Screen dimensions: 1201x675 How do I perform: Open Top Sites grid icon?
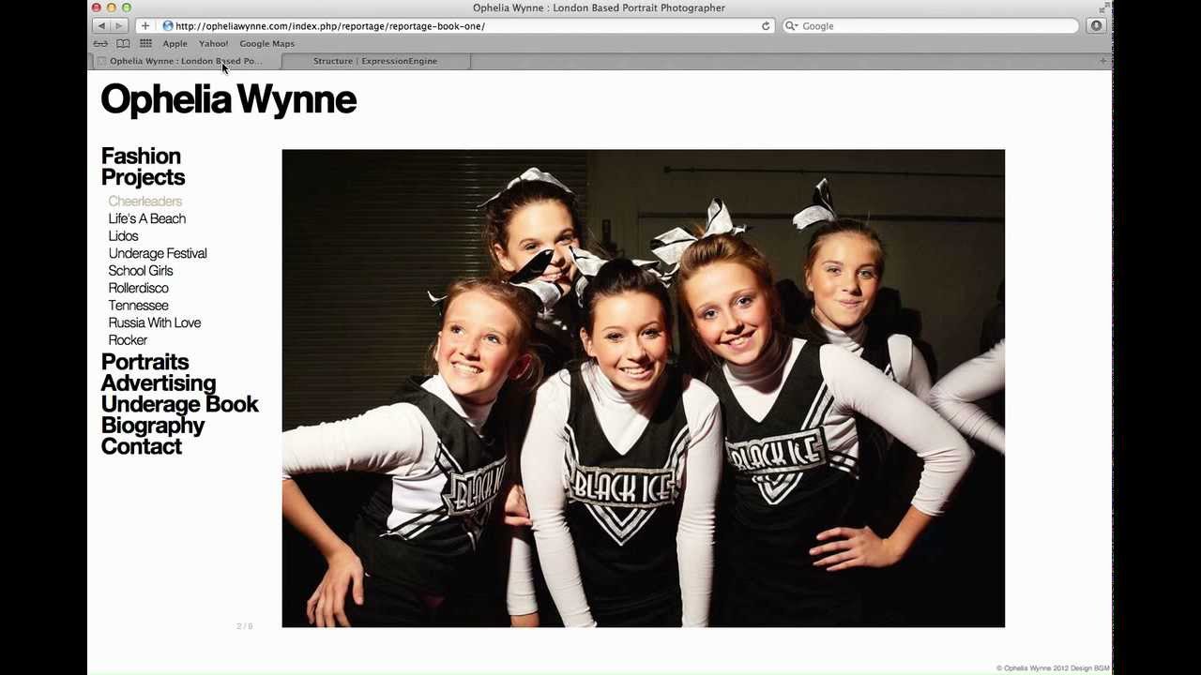click(x=145, y=43)
